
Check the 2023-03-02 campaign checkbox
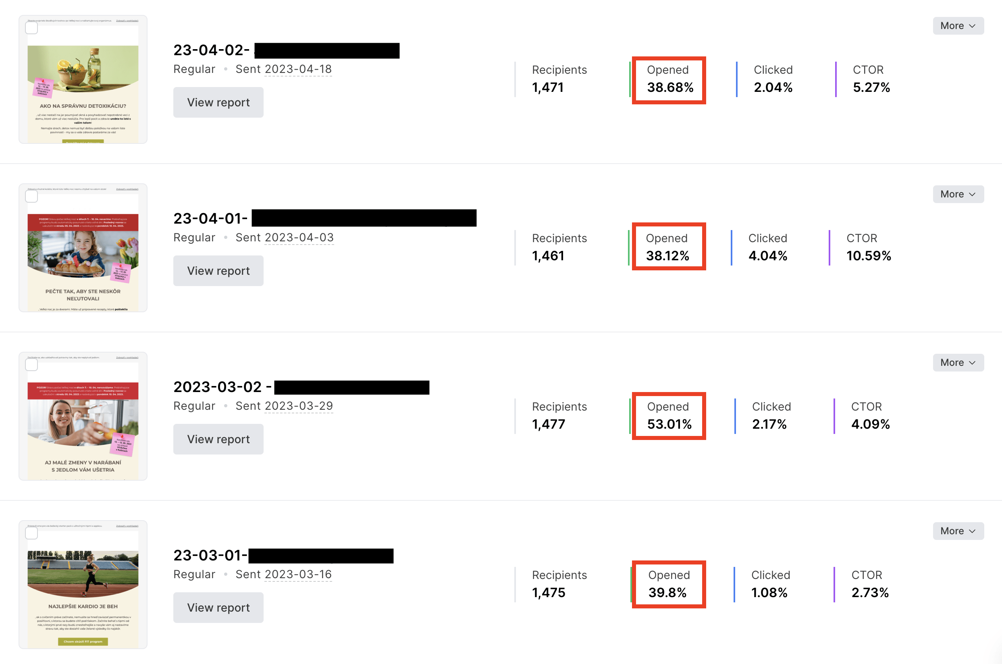point(31,365)
